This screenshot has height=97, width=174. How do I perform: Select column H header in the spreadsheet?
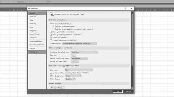pyautogui.click(x=22, y=10)
